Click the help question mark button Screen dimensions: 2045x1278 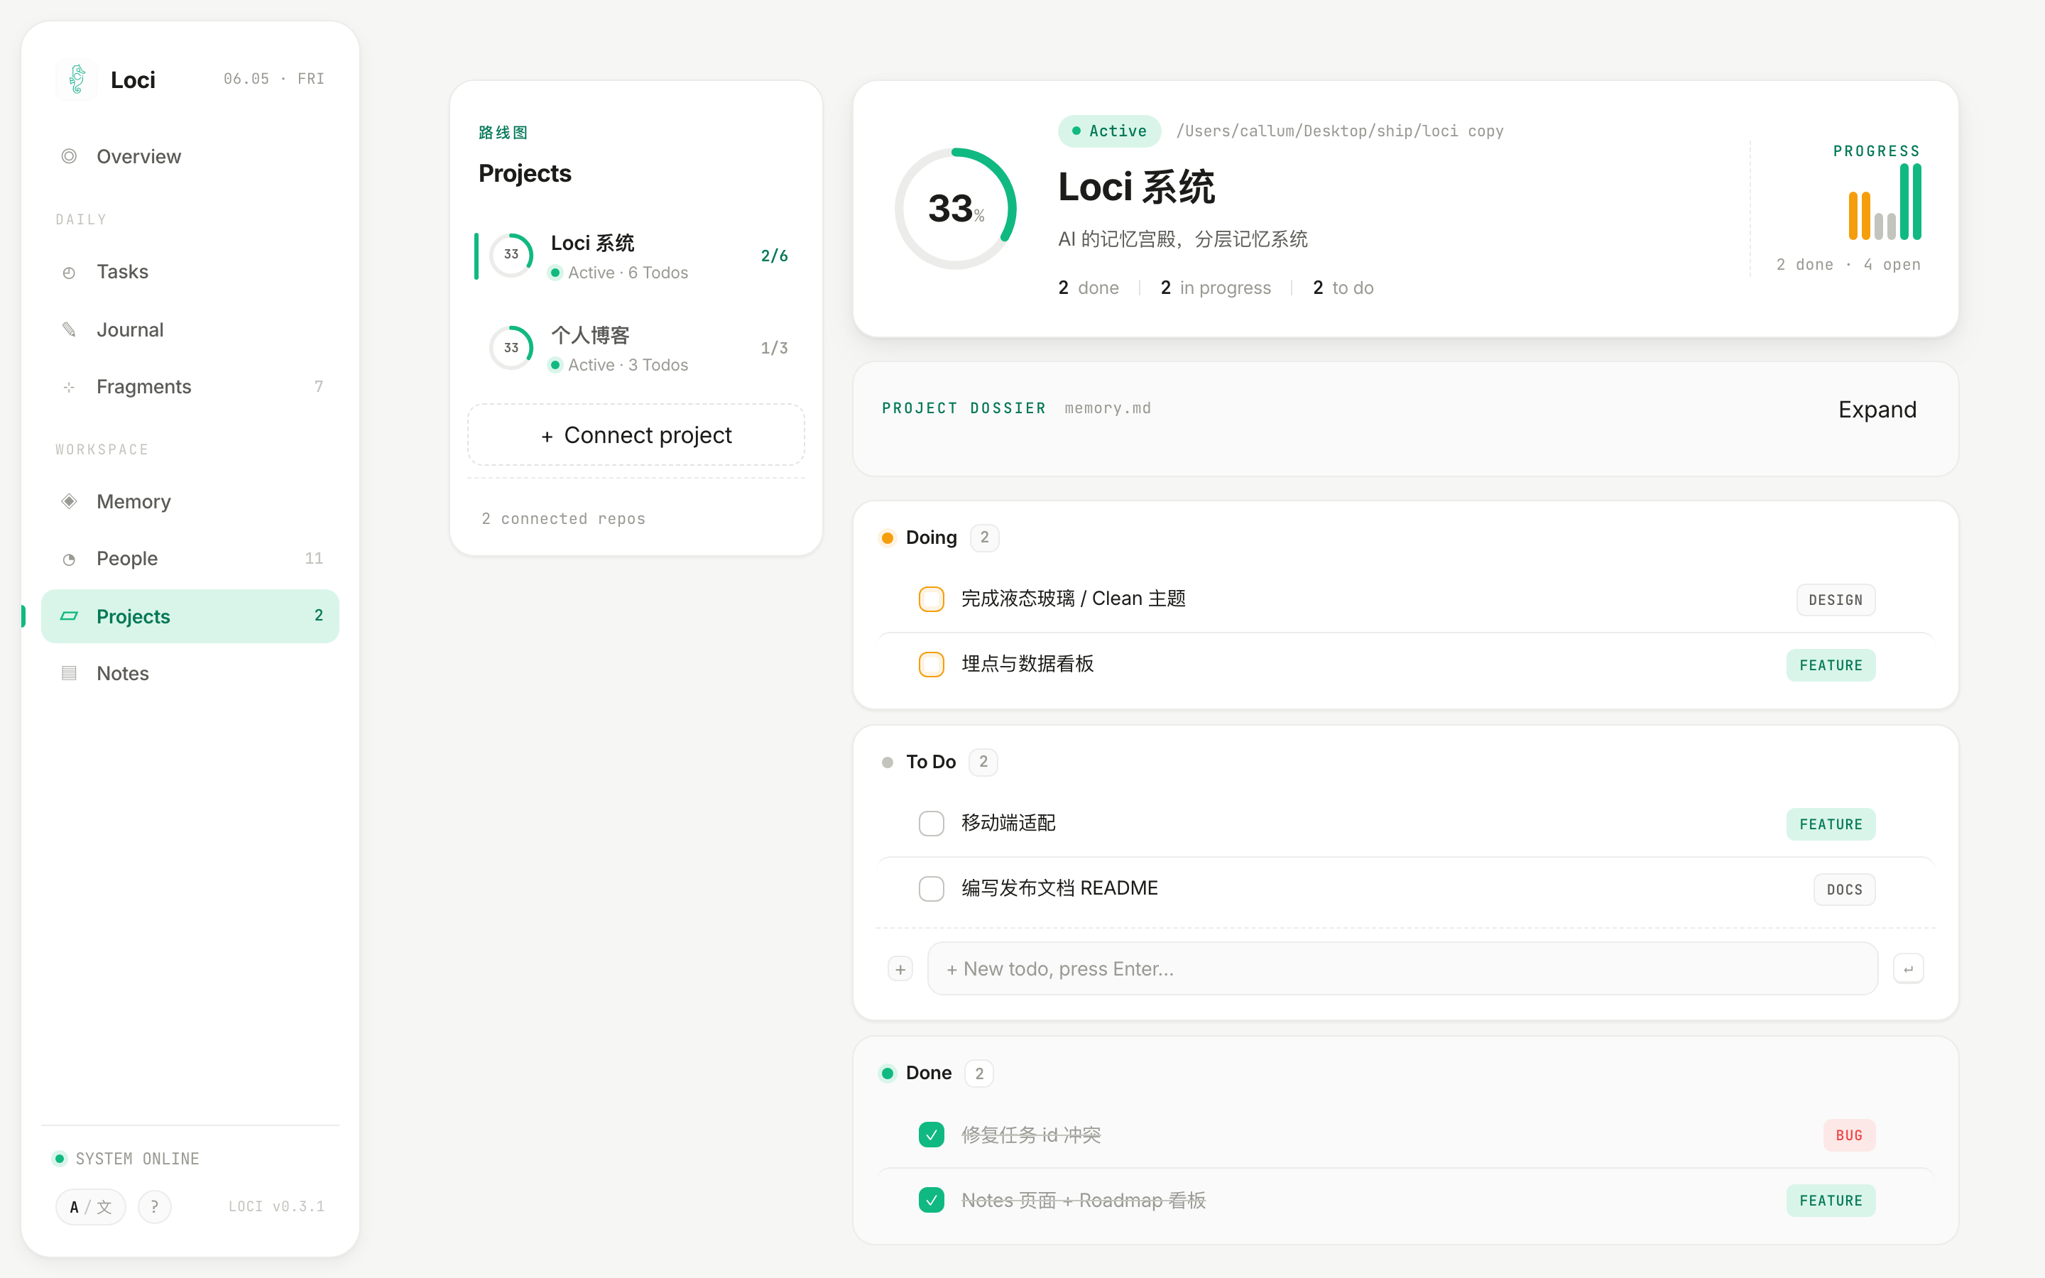pyautogui.click(x=155, y=1206)
